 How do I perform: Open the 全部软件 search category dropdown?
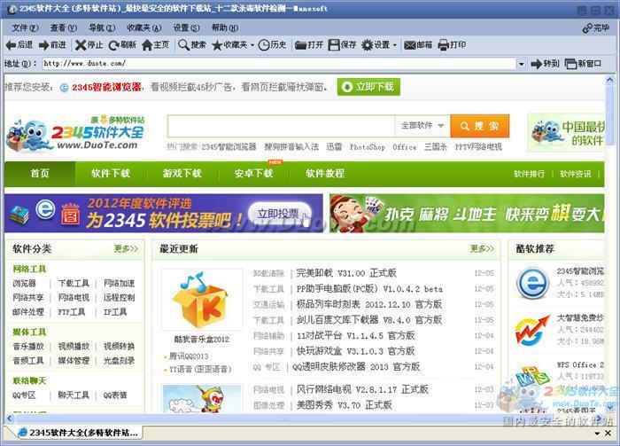coord(422,126)
